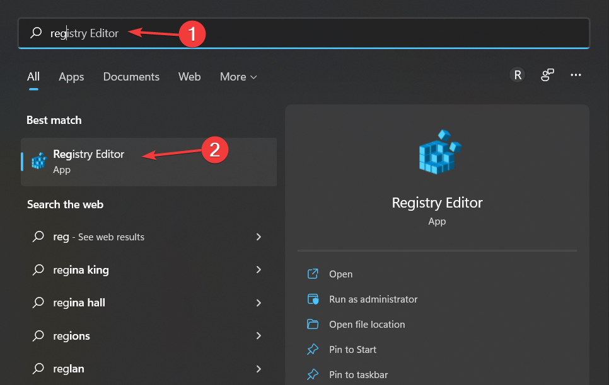This screenshot has width=609, height=385.
Task: Click the 'reg - See web results' entry
Action: pos(98,237)
